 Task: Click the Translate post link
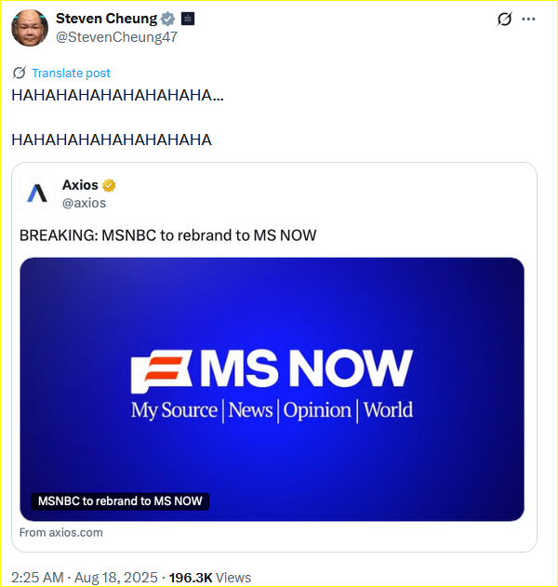click(71, 73)
